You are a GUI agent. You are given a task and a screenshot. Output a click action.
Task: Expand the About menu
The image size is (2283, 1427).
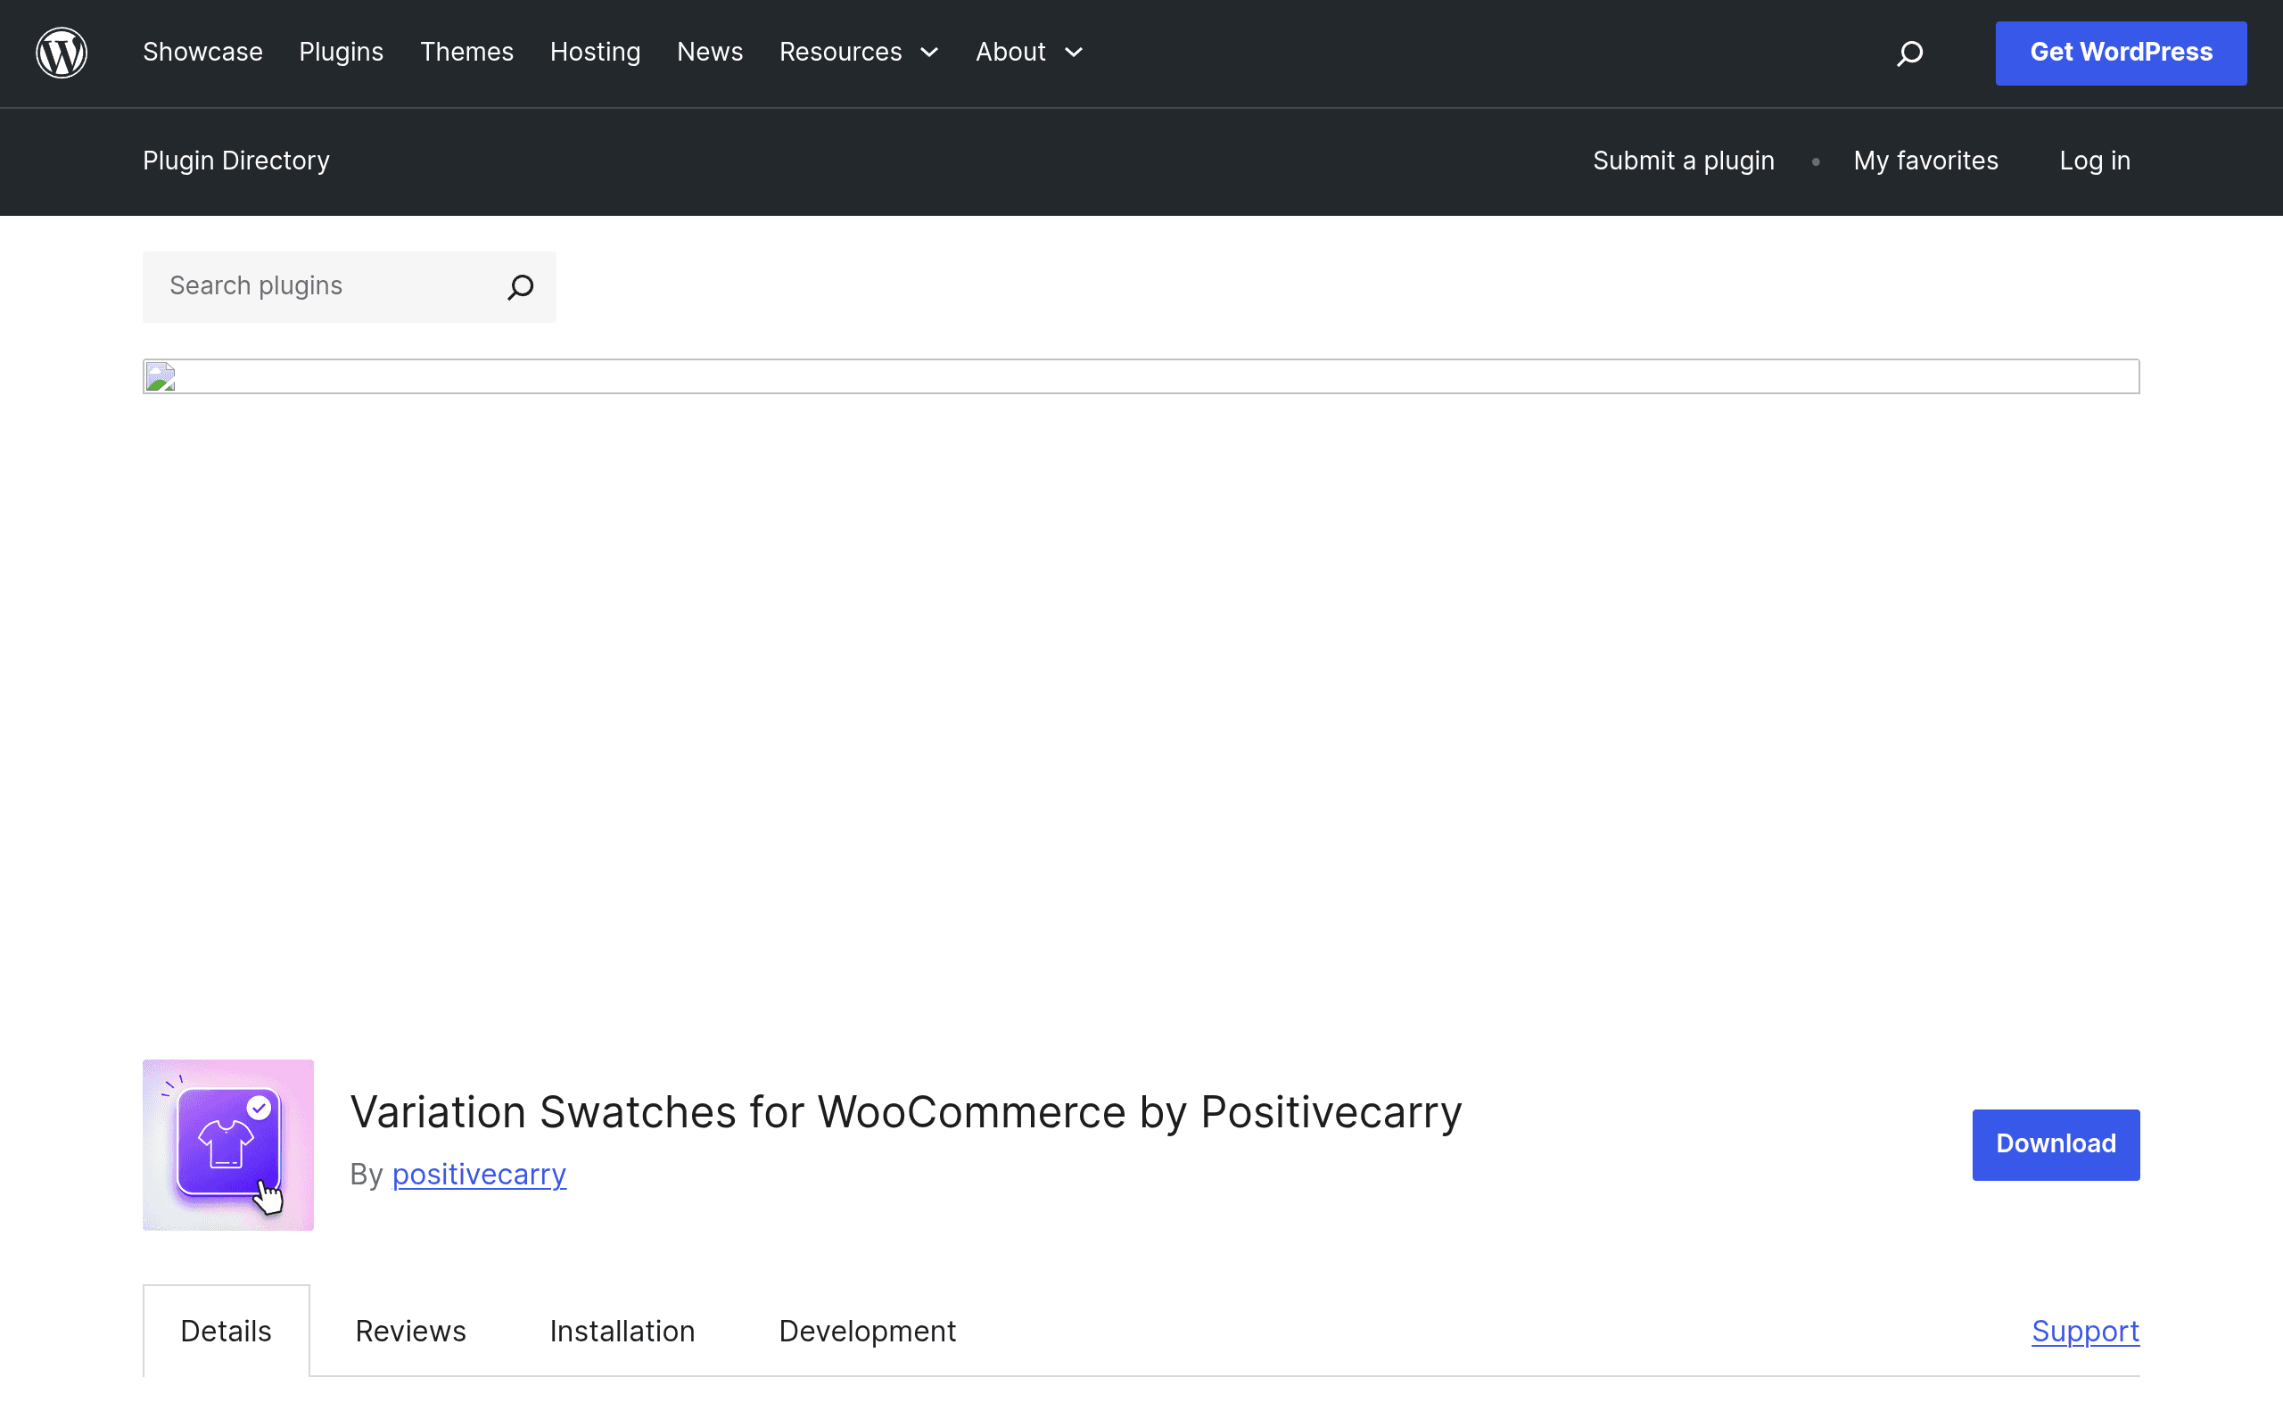tap(1029, 53)
